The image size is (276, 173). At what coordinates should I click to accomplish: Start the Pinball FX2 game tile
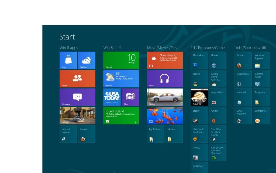tap(199, 97)
